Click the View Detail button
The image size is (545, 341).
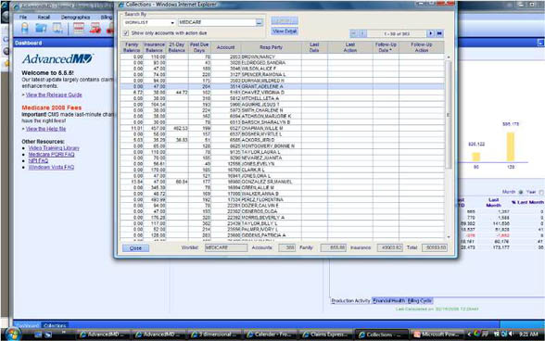(x=285, y=32)
